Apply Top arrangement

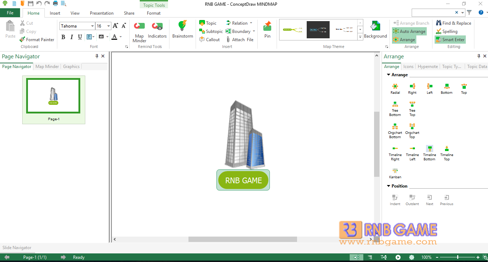464,89
